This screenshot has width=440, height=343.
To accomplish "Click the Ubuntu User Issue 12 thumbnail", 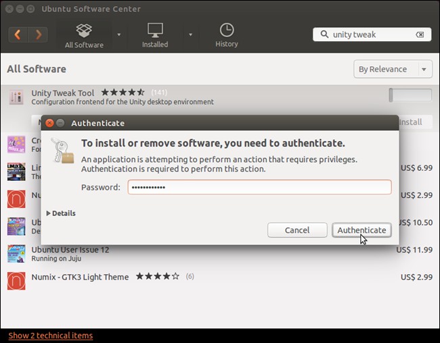I will tap(16, 254).
